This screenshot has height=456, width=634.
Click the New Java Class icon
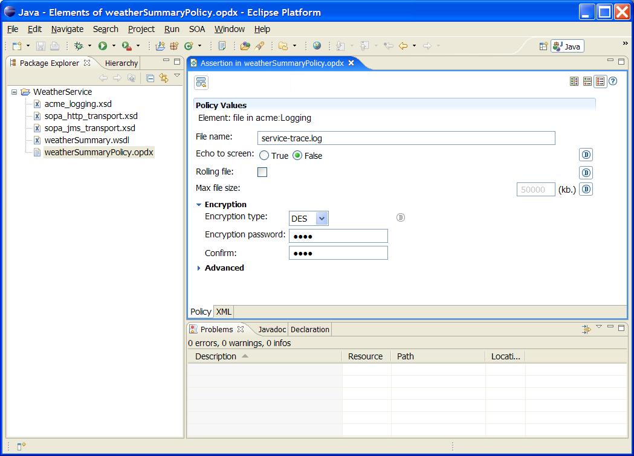pyautogui.click(x=189, y=46)
